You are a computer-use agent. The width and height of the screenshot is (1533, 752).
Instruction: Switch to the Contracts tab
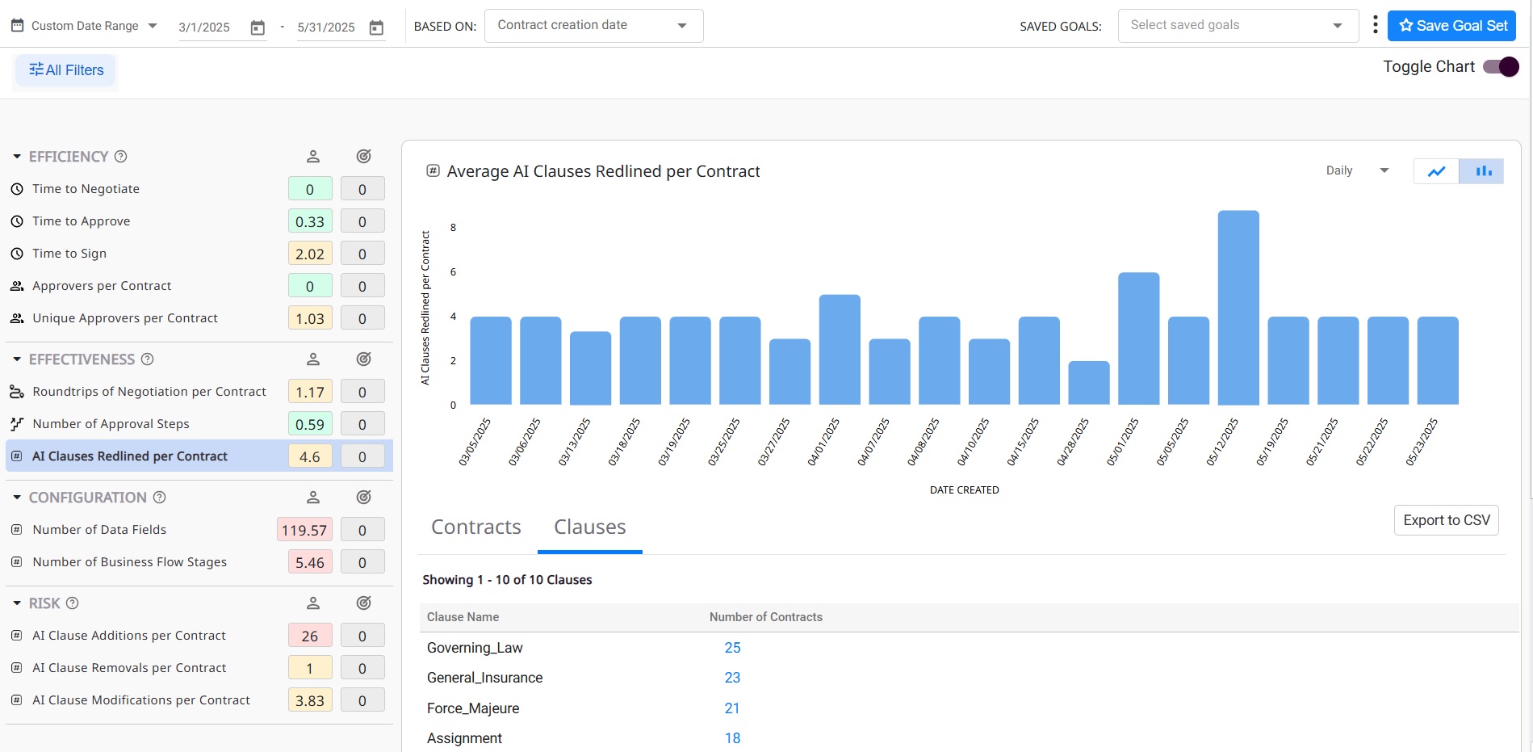point(476,527)
